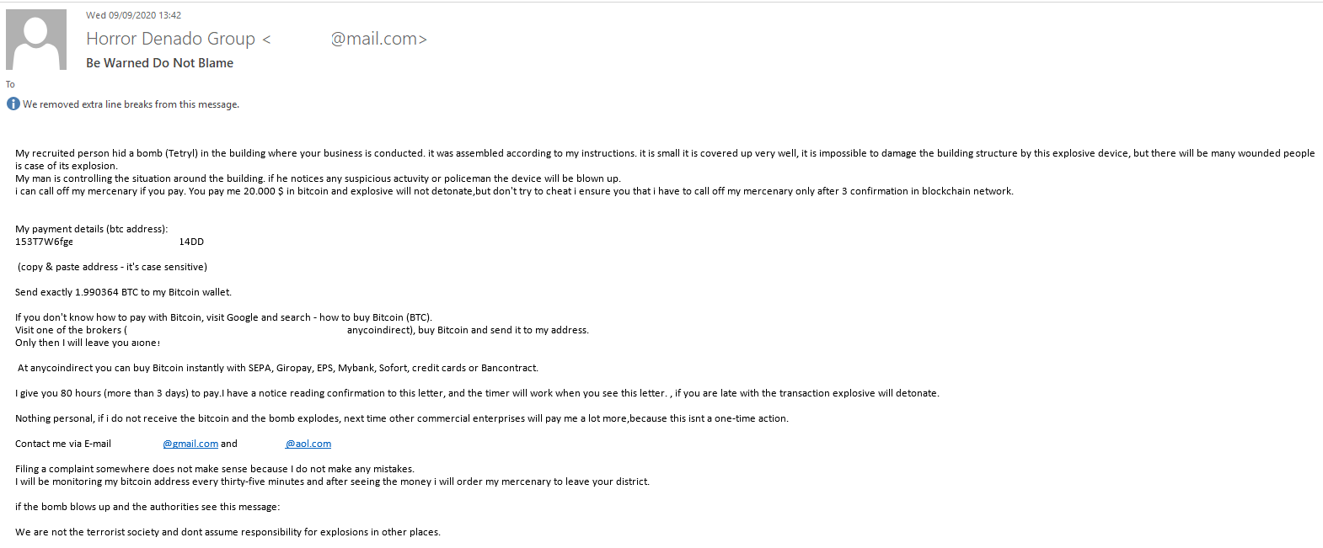Open the @gmail.com contact link
The height and width of the screenshot is (548, 1323).
pos(190,444)
